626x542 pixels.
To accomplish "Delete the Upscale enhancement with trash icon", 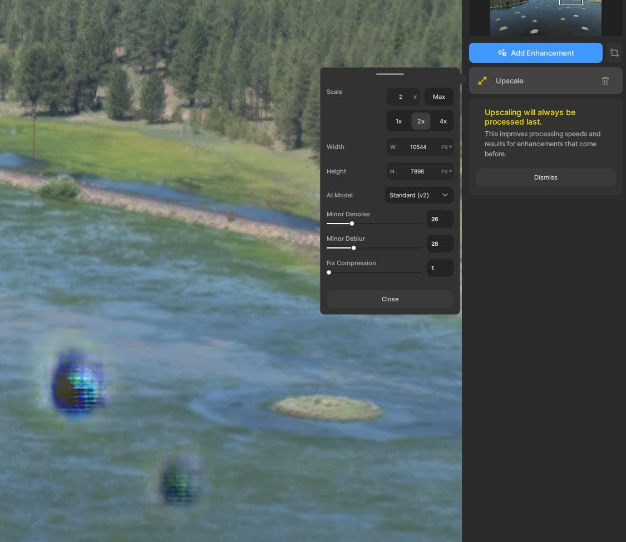I will coord(605,81).
